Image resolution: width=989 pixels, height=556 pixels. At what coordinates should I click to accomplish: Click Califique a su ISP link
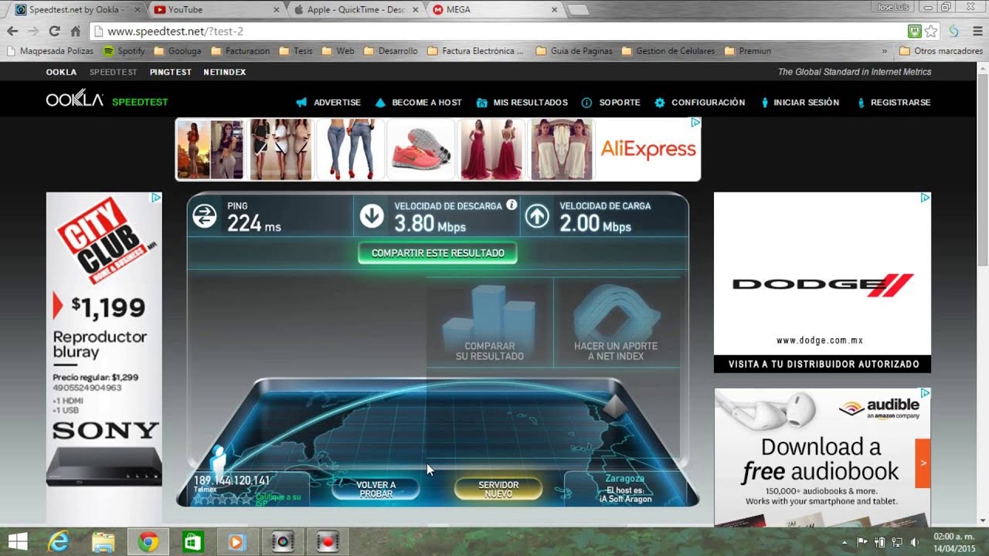coord(277,500)
